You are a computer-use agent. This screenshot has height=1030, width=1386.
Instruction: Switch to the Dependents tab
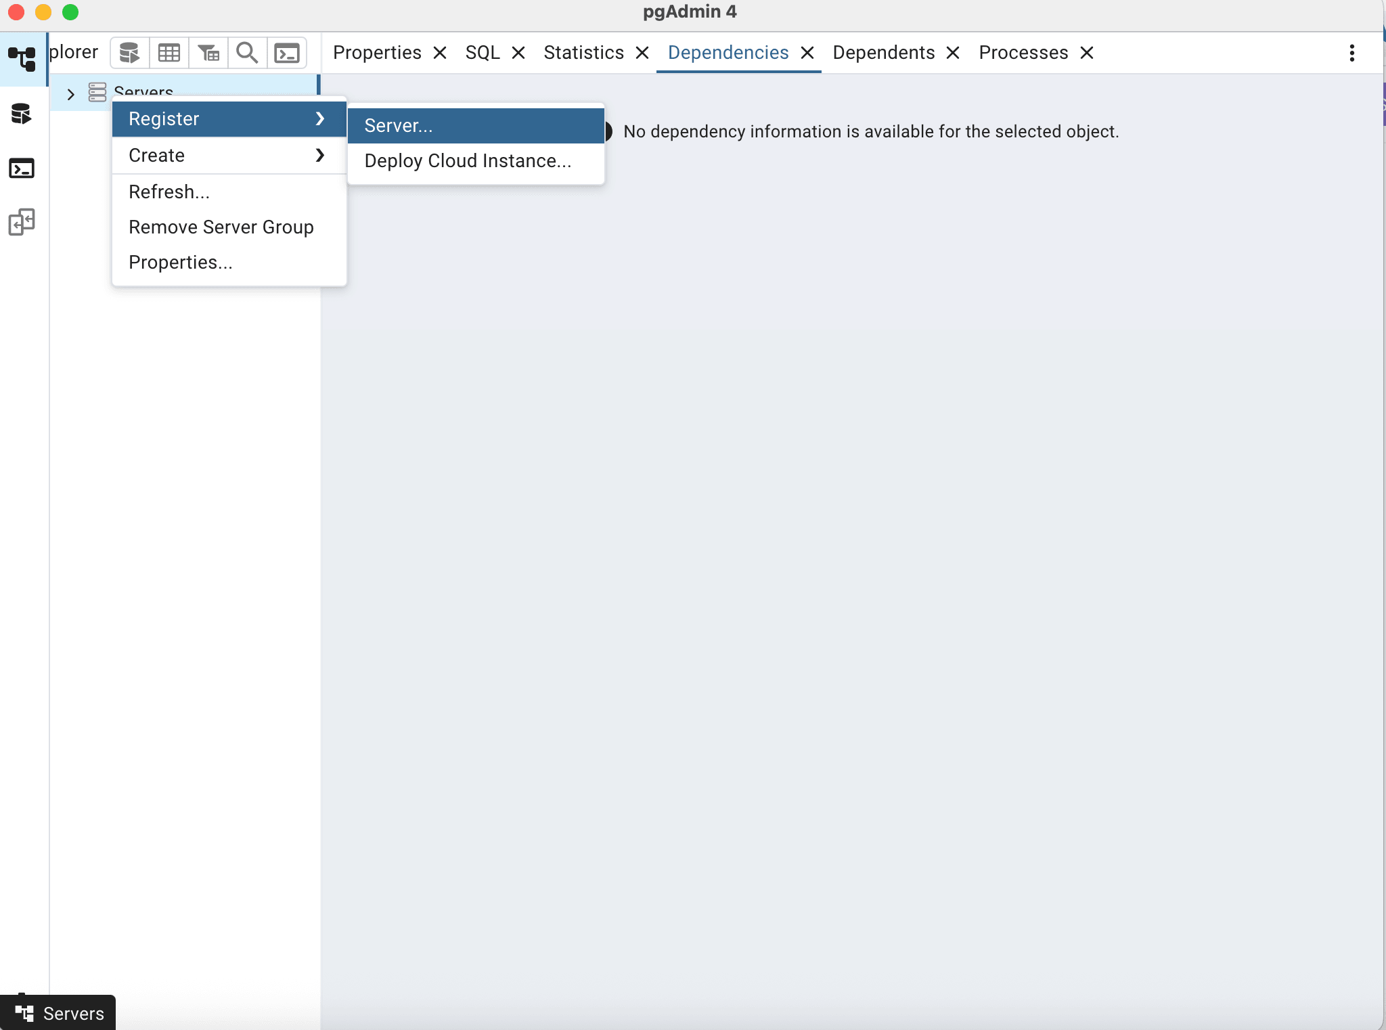click(x=883, y=53)
